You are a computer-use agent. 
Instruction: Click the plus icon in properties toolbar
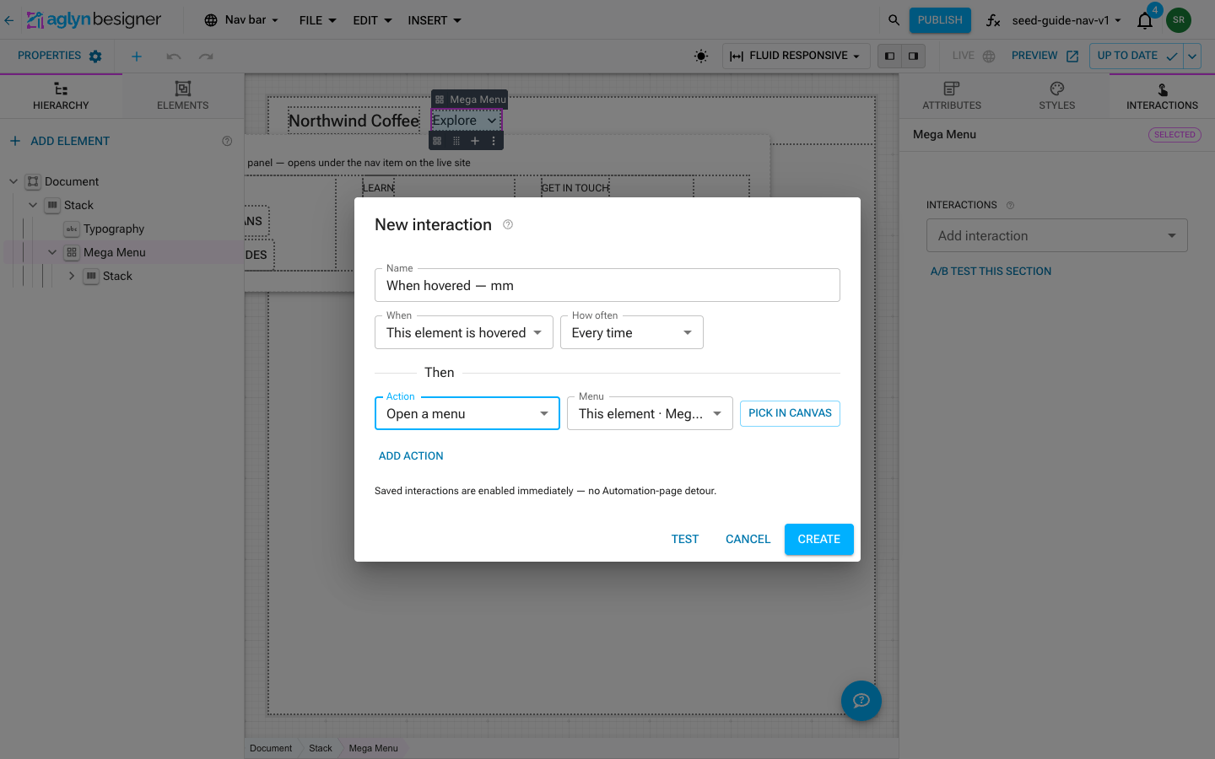pyautogui.click(x=137, y=57)
